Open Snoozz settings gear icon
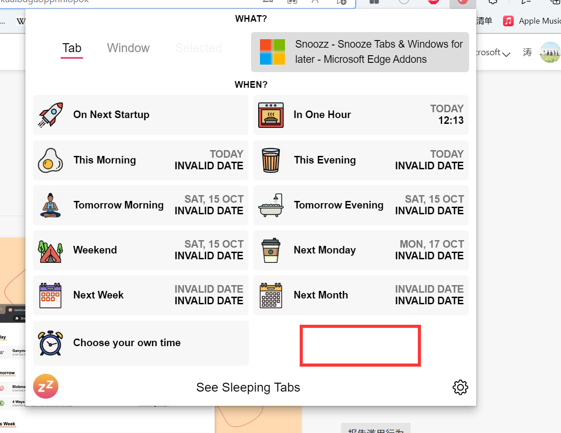The height and width of the screenshot is (433, 561). [460, 387]
